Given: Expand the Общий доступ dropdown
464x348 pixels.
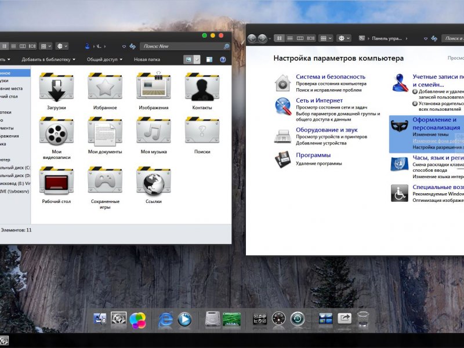Looking at the screenshot, I should [104, 60].
